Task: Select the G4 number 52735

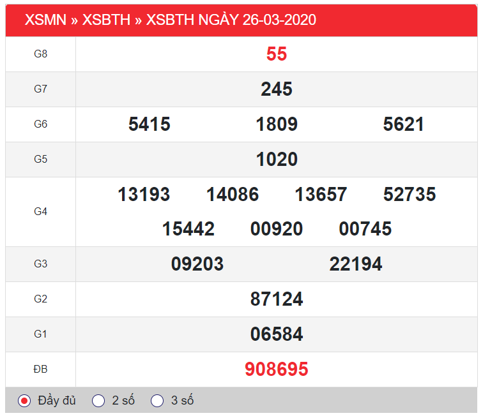Action: [x=410, y=195]
